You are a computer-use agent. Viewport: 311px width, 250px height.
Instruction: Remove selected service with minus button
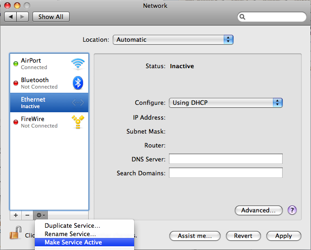(x=27, y=215)
